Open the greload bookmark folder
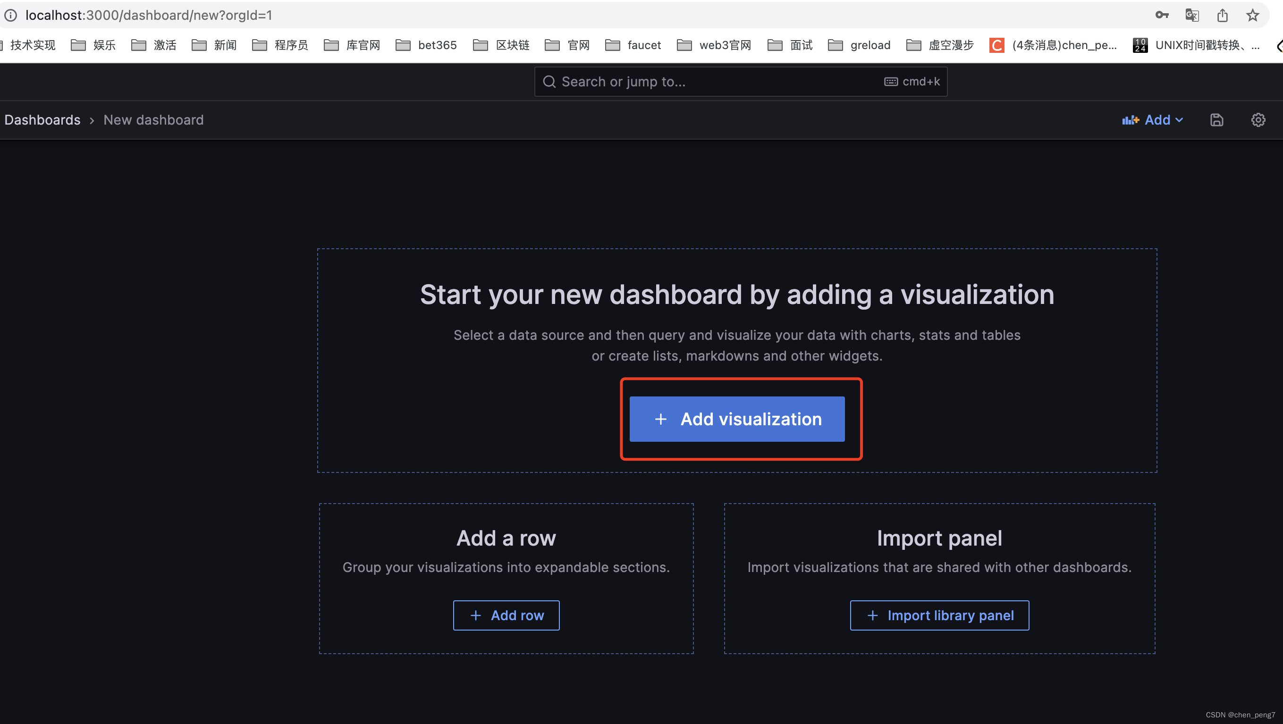The height and width of the screenshot is (724, 1283). coord(859,45)
